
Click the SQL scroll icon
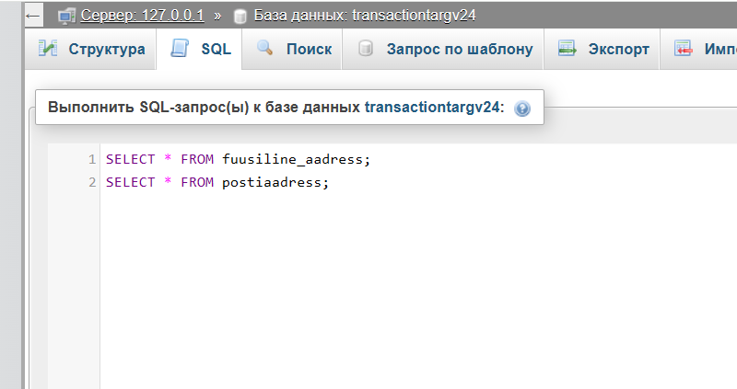point(180,49)
